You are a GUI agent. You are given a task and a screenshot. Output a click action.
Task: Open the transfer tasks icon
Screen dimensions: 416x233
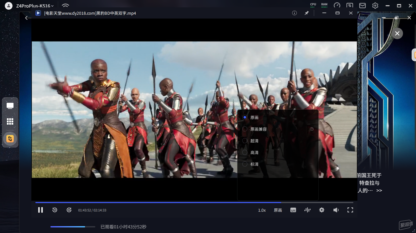pos(350,5)
